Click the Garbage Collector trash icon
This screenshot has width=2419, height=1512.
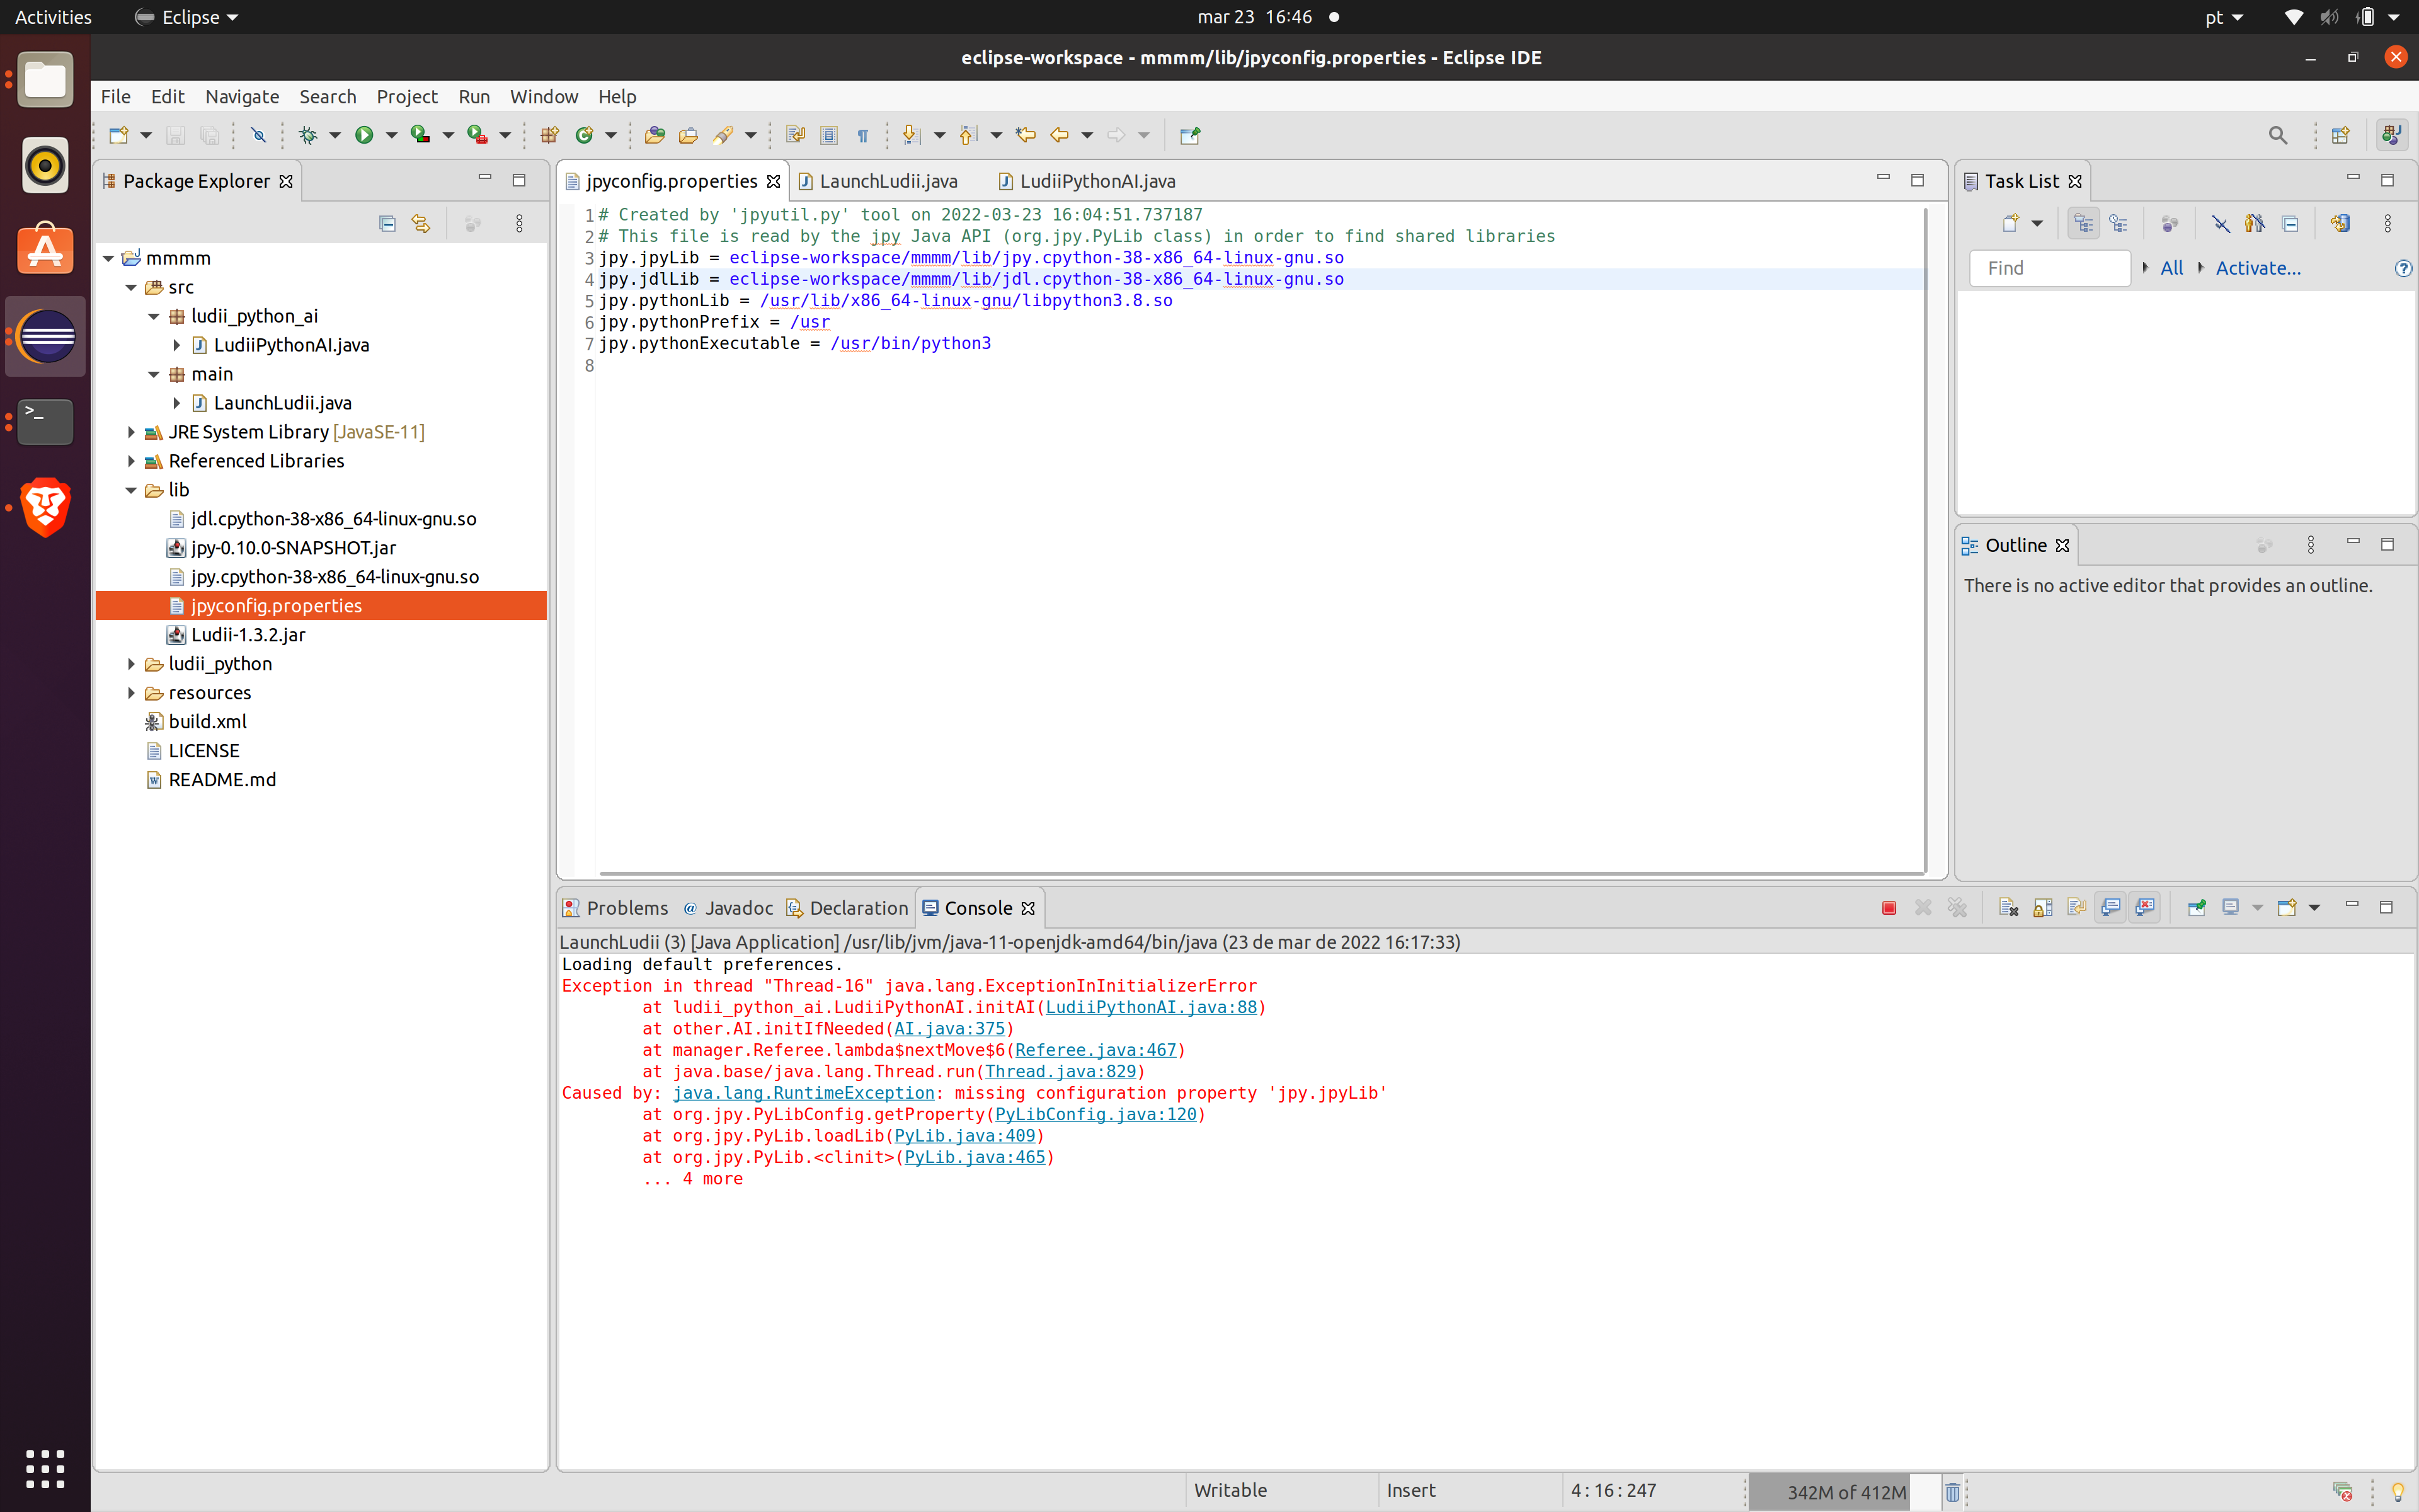(x=1952, y=1491)
